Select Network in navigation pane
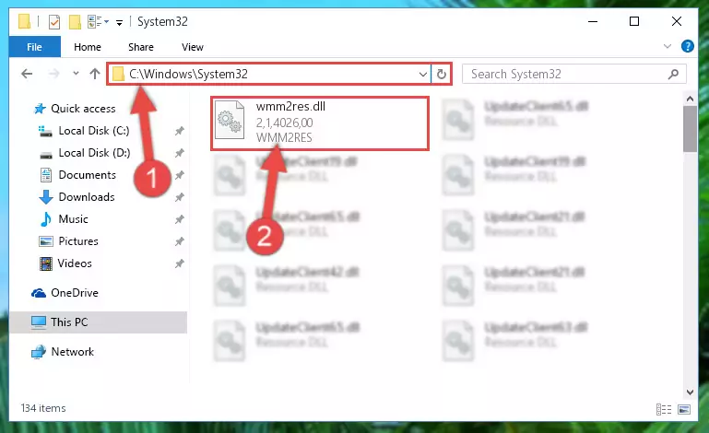Image resolution: width=709 pixels, height=433 pixels. [x=63, y=352]
